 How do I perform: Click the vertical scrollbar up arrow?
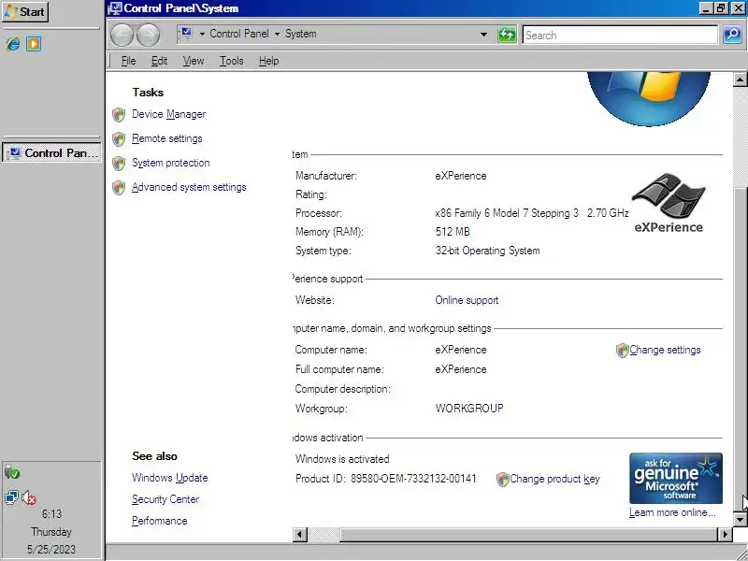(x=740, y=79)
